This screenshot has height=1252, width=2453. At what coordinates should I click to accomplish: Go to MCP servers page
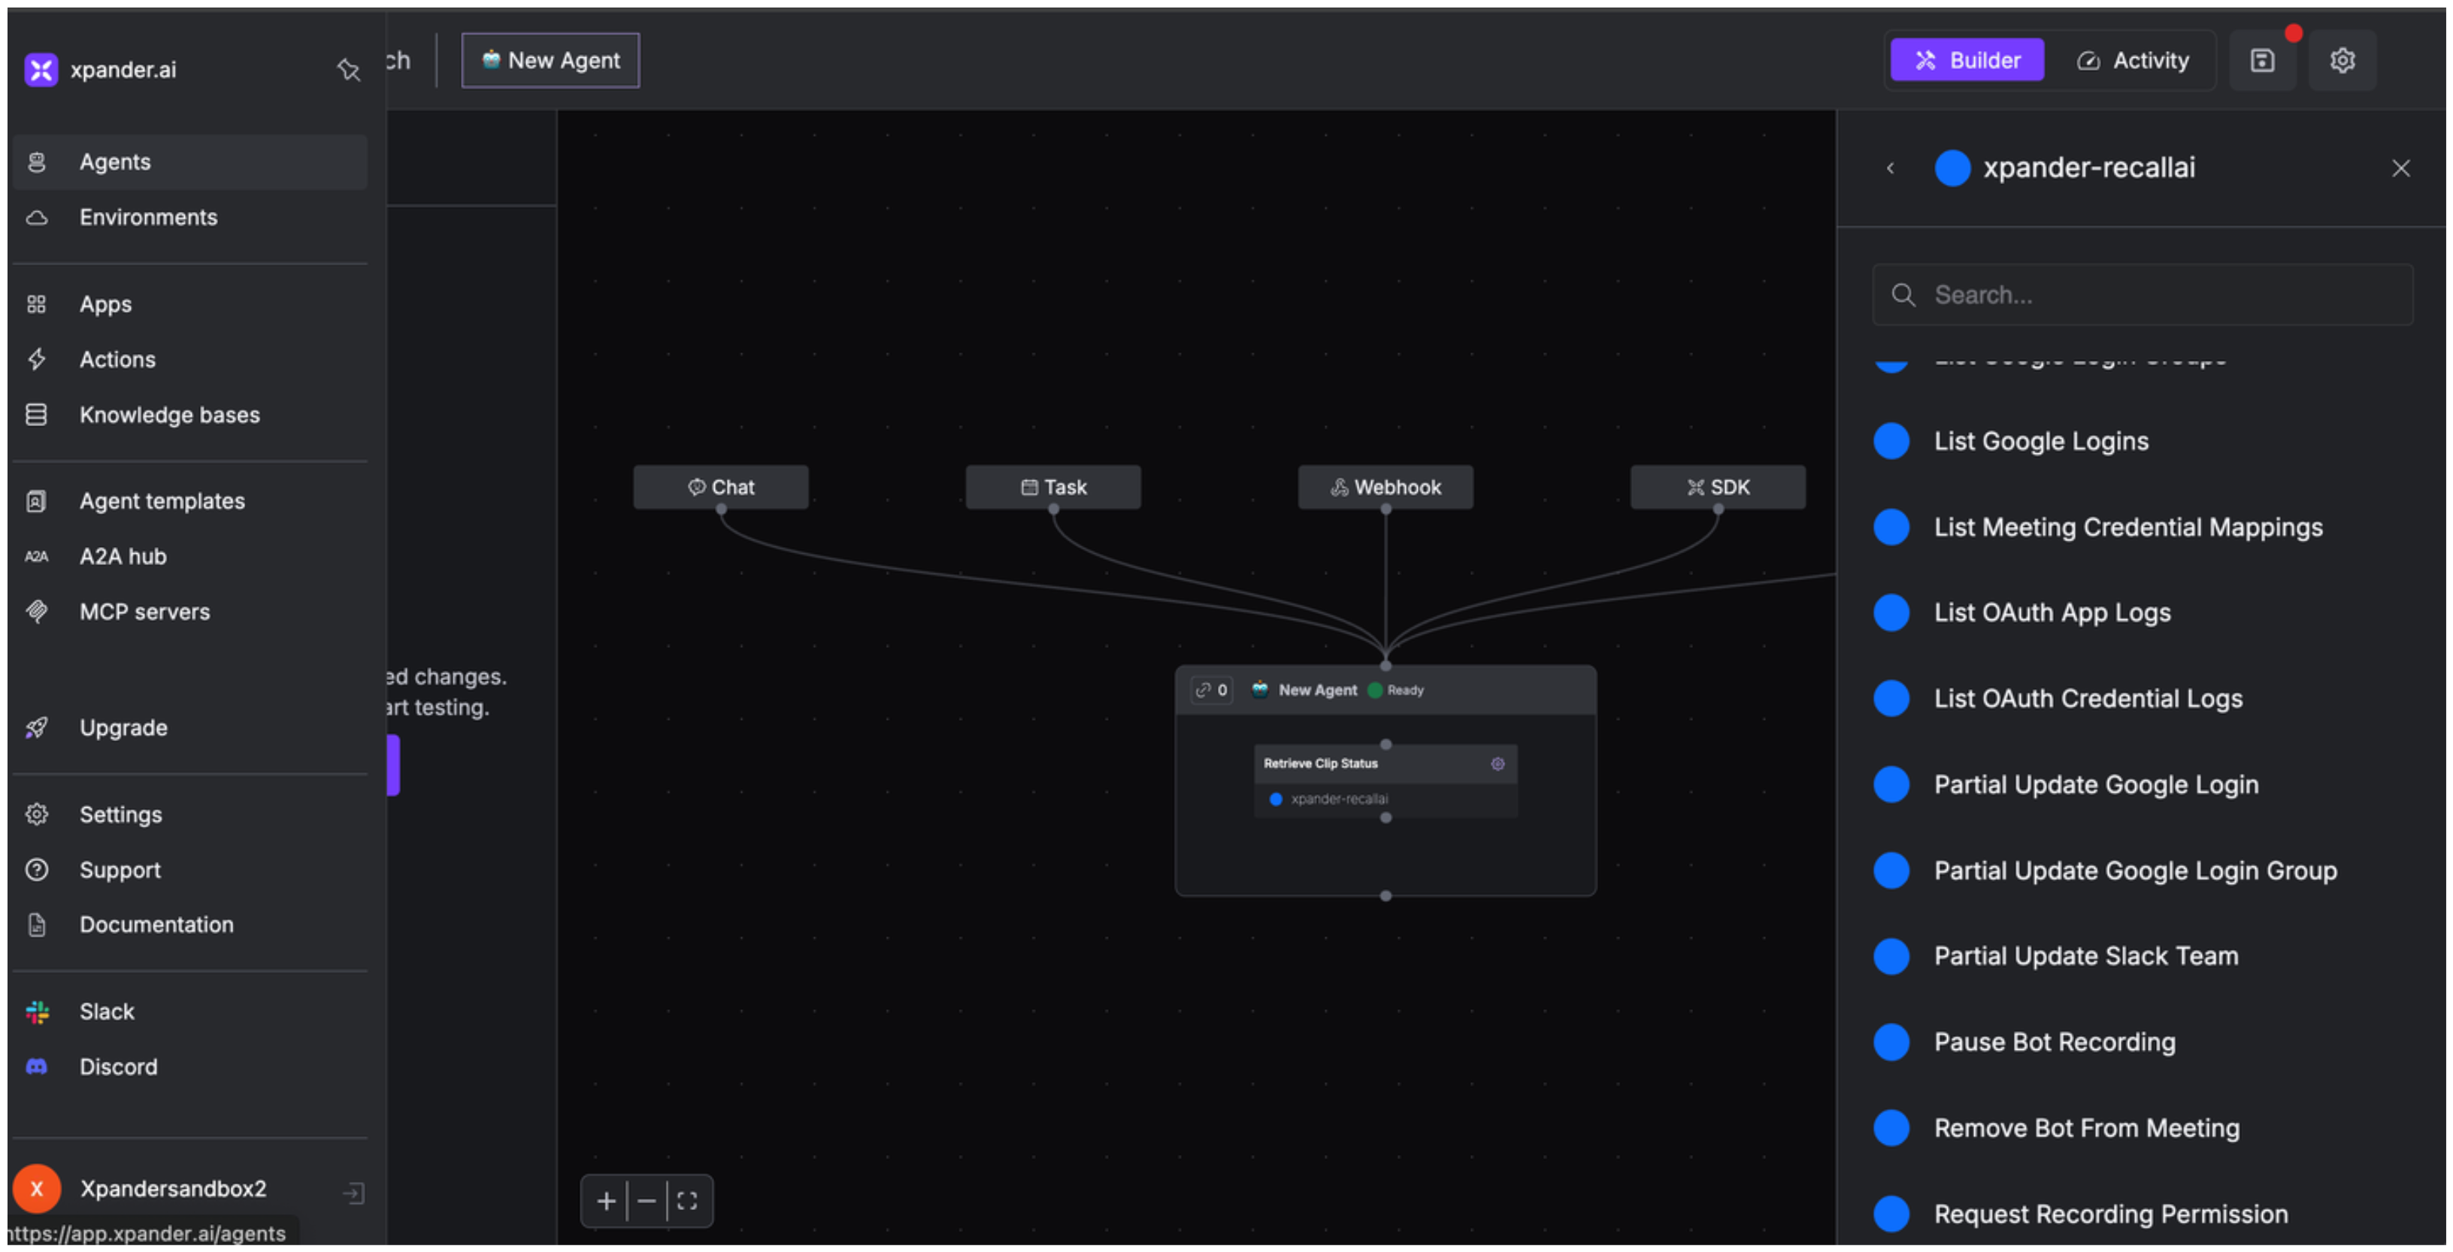(145, 612)
